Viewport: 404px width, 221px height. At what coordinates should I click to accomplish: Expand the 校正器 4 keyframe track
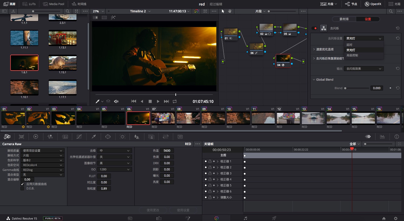point(218,179)
